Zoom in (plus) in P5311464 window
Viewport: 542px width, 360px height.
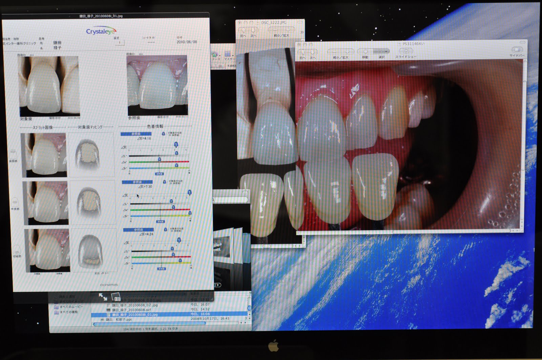coord(347,51)
